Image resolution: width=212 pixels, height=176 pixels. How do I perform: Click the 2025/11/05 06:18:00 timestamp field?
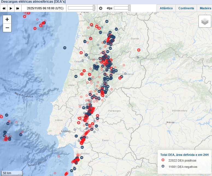(x=45, y=8)
